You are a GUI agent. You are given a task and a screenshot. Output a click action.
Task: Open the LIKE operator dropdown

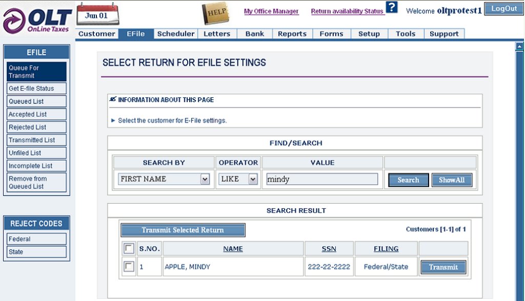pyautogui.click(x=238, y=179)
